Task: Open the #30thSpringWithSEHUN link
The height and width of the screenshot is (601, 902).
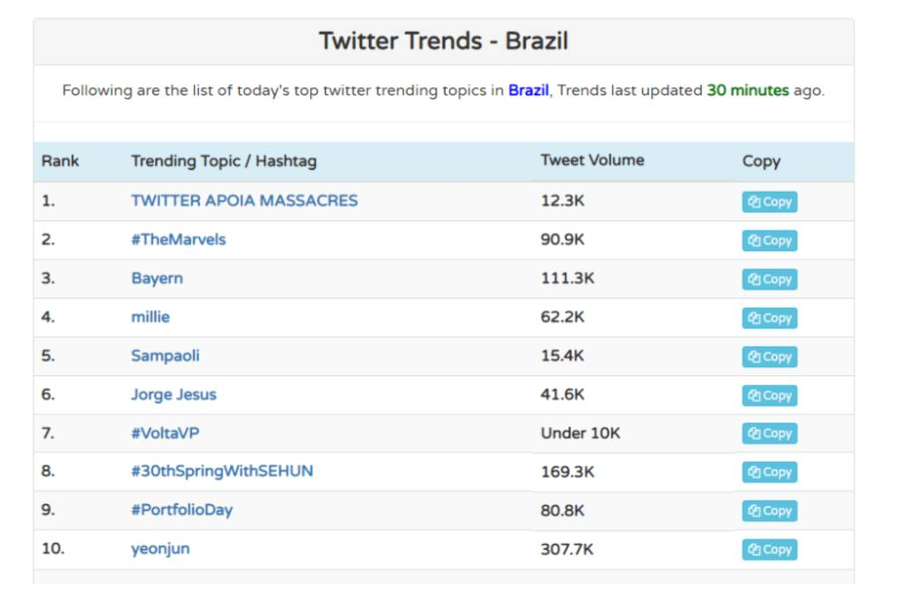Action: [222, 471]
